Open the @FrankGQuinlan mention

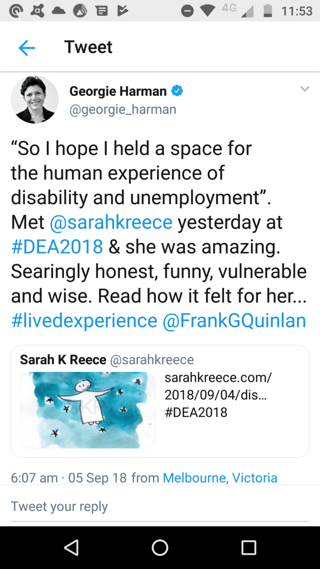[234, 321]
